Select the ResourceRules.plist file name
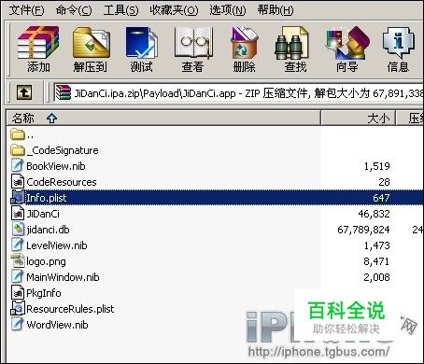 70,309
